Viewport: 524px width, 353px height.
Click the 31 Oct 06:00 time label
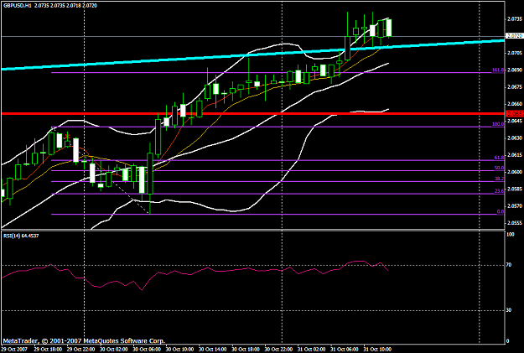tap(345, 350)
